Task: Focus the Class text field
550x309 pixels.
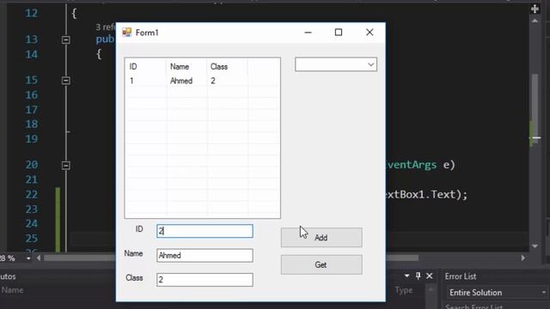Action: tap(205, 280)
